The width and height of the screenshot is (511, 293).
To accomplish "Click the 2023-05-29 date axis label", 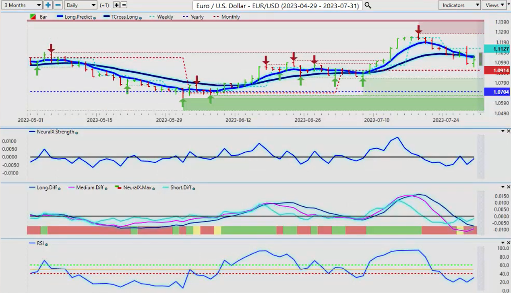I will point(169,120).
